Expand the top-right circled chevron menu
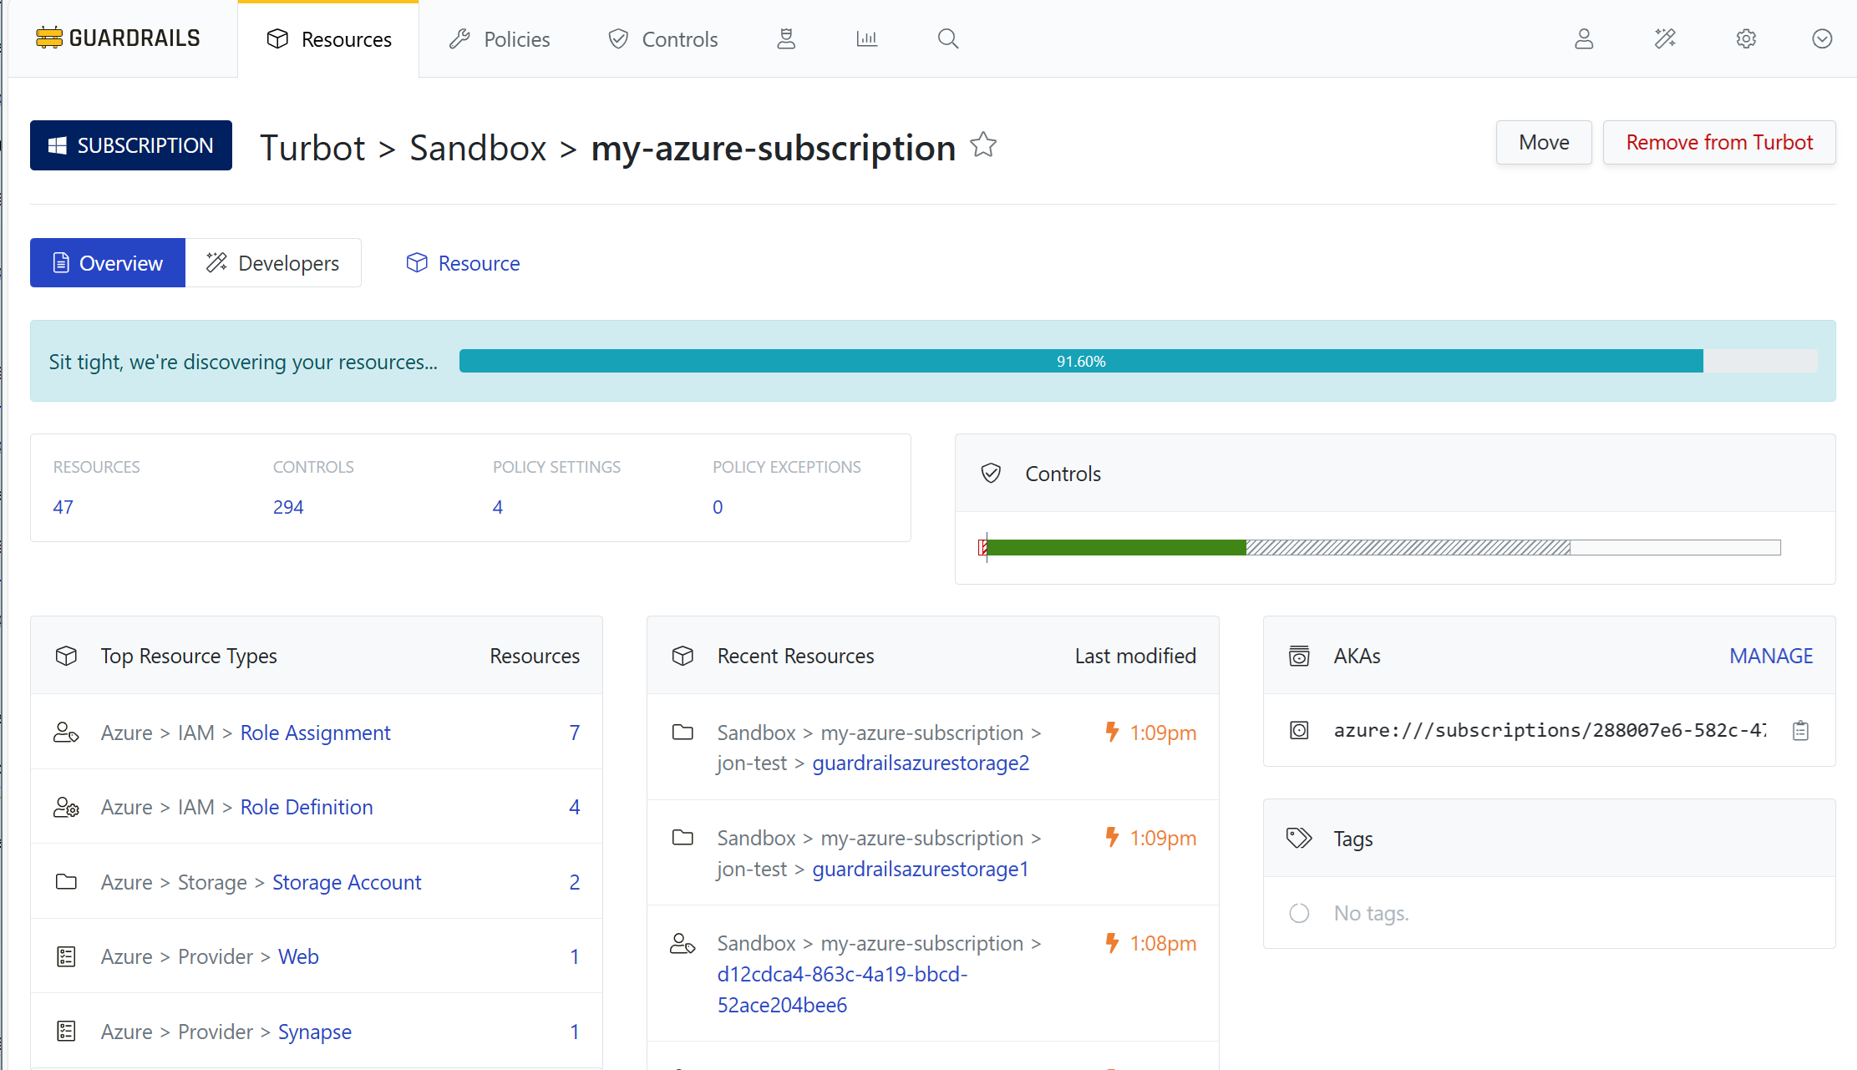The height and width of the screenshot is (1070, 1857). click(x=1822, y=39)
